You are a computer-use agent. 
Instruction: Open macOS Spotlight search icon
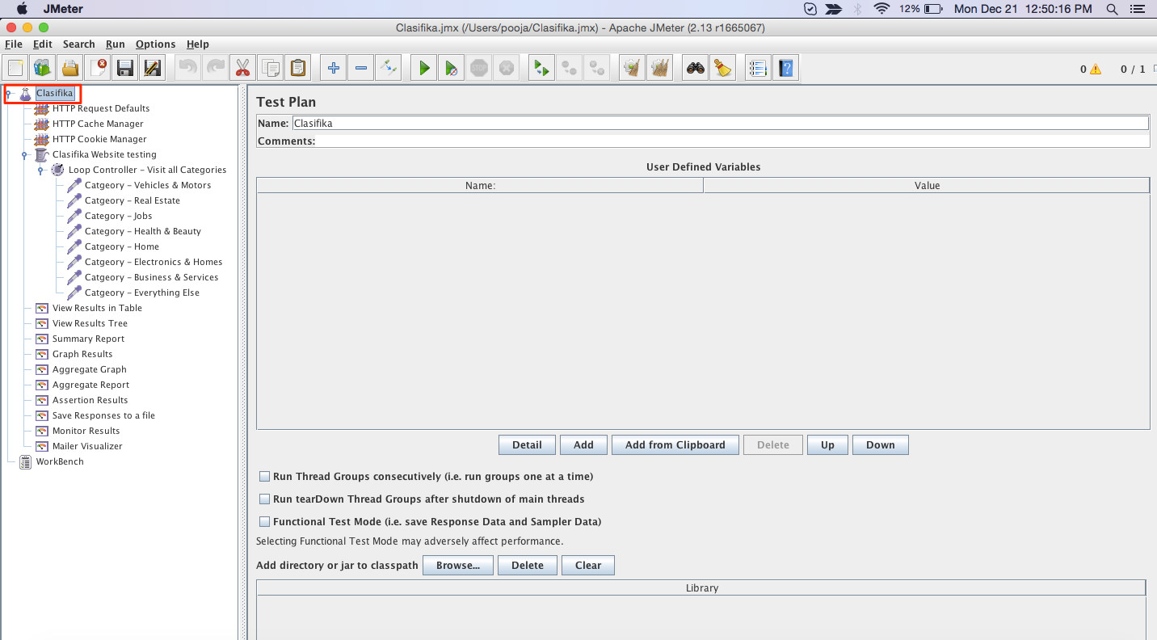pyautogui.click(x=1113, y=9)
